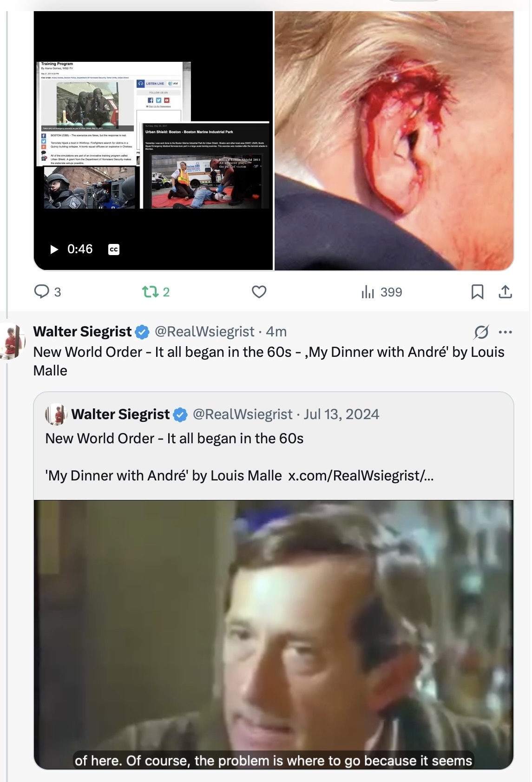This screenshot has height=782, width=532.
Task: Like the post with the heart icon
Action: (x=259, y=292)
